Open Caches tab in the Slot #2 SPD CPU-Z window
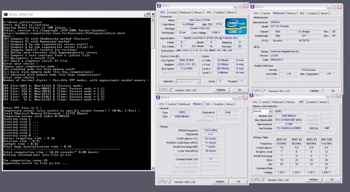This screenshot has width=350, height=192. coord(265,102)
